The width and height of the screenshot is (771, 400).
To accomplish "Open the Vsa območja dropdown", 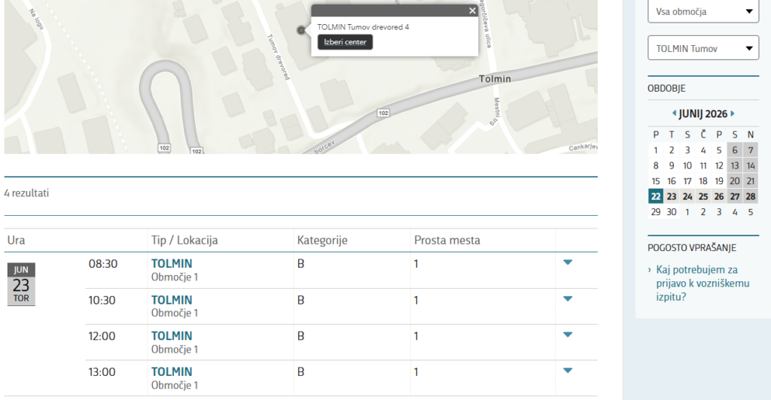I will point(703,11).
